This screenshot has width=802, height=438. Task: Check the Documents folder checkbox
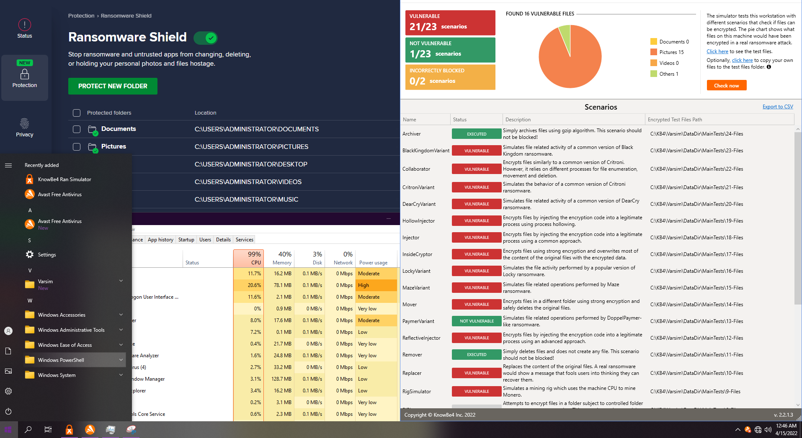pyautogui.click(x=77, y=129)
